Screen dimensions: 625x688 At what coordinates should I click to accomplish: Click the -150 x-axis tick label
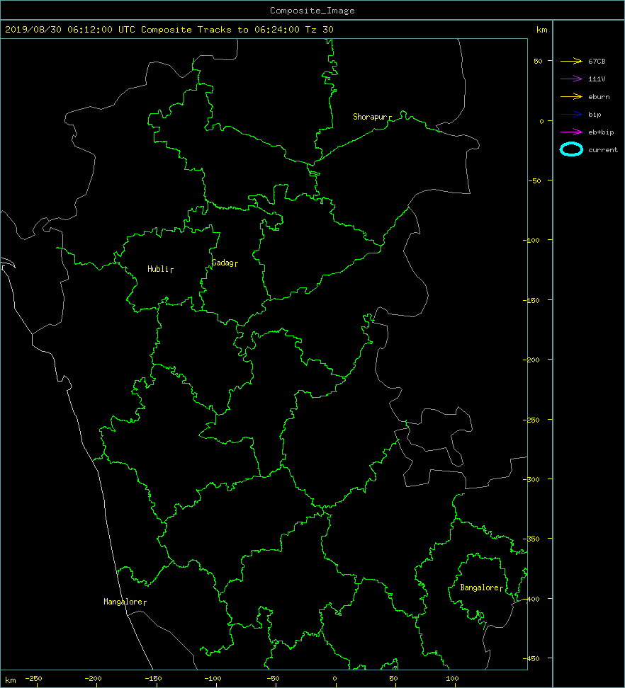(x=153, y=678)
